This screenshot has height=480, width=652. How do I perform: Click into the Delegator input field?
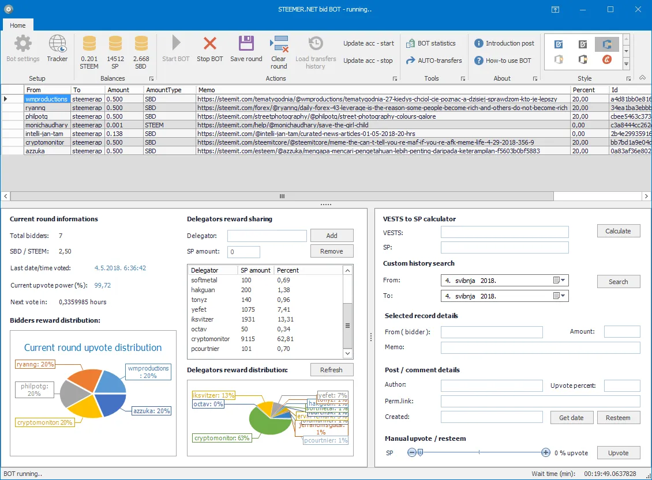[x=267, y=236]
